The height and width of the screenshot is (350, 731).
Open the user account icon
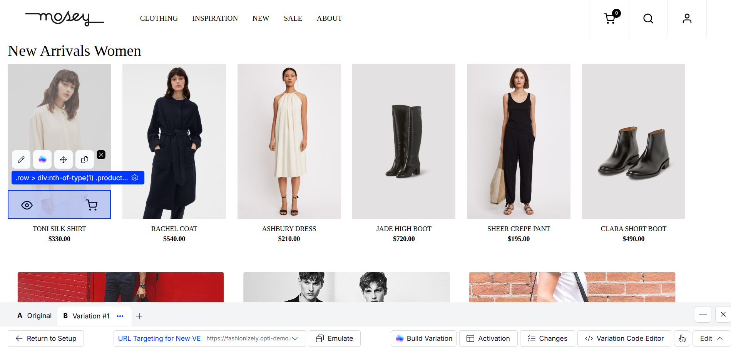pos(687,18)
